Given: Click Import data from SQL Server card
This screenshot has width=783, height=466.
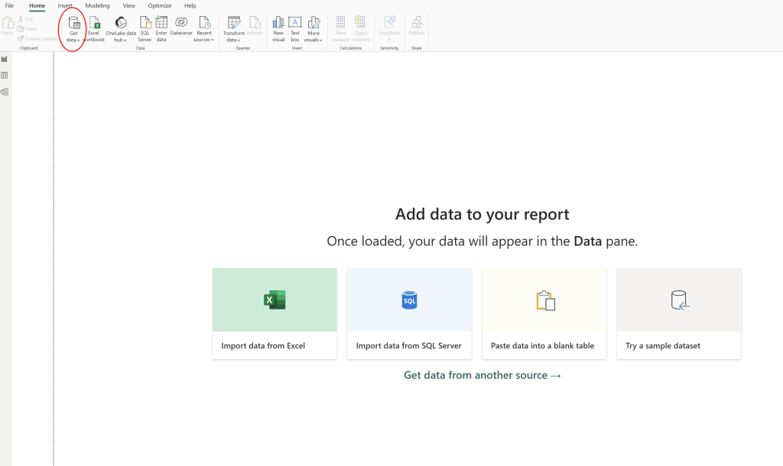Looking at the screenshot, I should click(410, 313).
